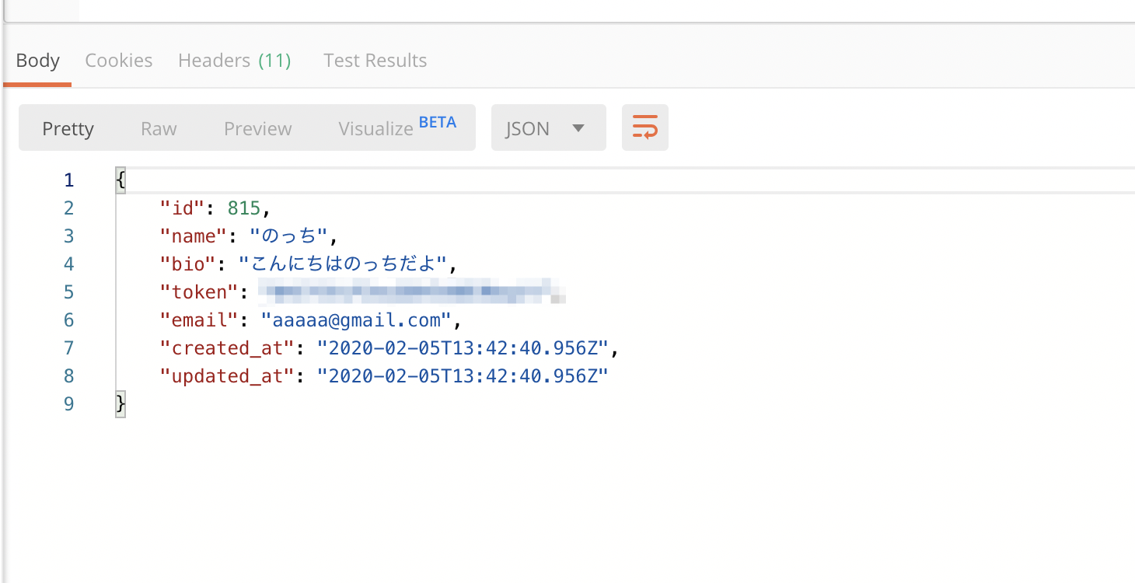
Task: Switch to Raw view mode
Action: point(158,127)
